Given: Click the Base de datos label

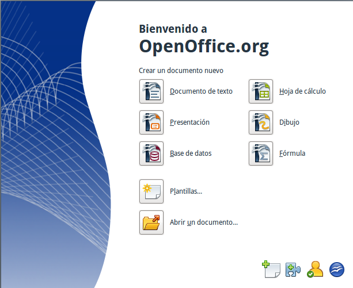Looking at the screenshot, I should point(191,153).
